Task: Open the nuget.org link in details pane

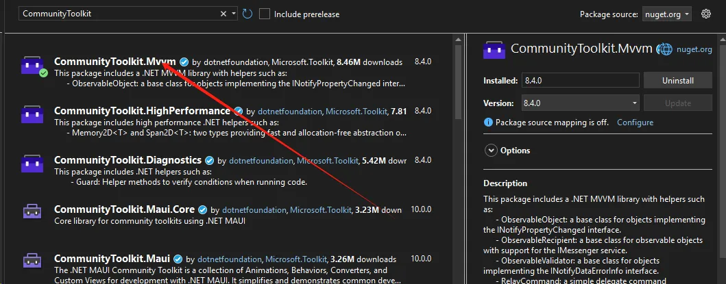Action: (x=695, y=49)
